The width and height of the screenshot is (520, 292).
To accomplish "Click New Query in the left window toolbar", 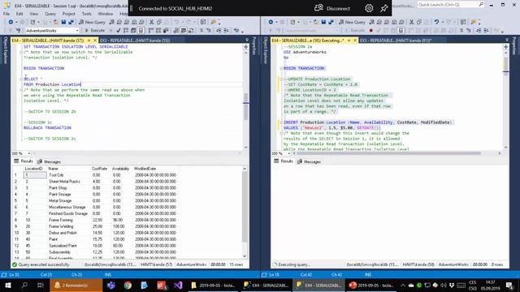I will [92, 22].
